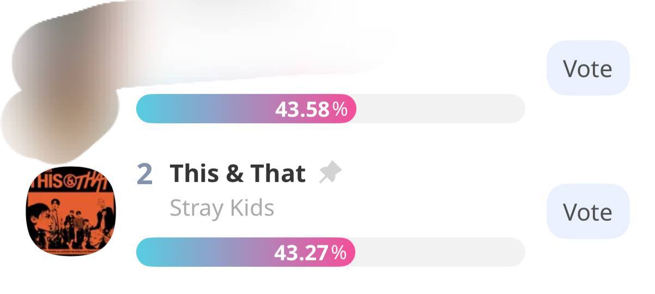Screen dimensions: 655x294
Task: Click the rank number 2 label
Action: coord(144,173)
